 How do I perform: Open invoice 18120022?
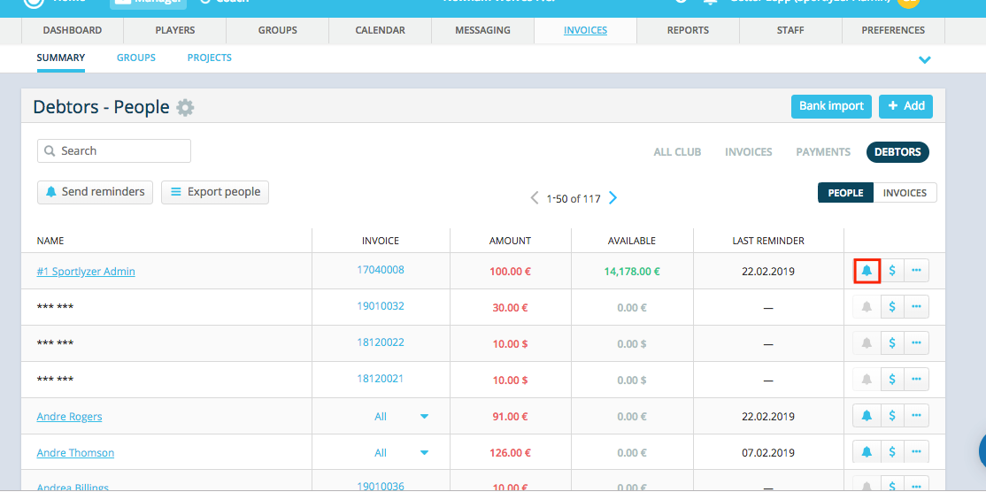[381, 342]
